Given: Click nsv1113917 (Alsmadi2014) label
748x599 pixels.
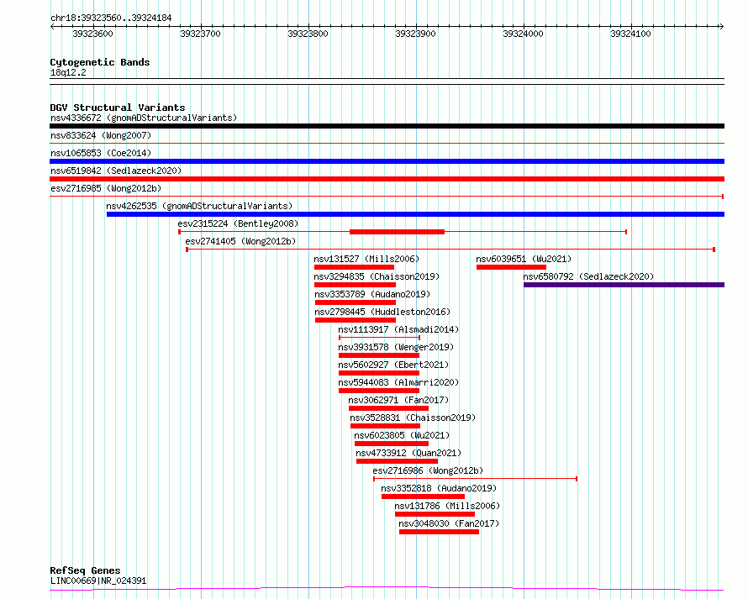Looking at the screenshot, I should point(398,329).
